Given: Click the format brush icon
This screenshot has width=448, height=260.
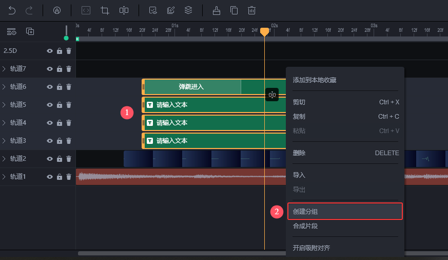Looking at the screenshot, I should click(x=217, y=10).
